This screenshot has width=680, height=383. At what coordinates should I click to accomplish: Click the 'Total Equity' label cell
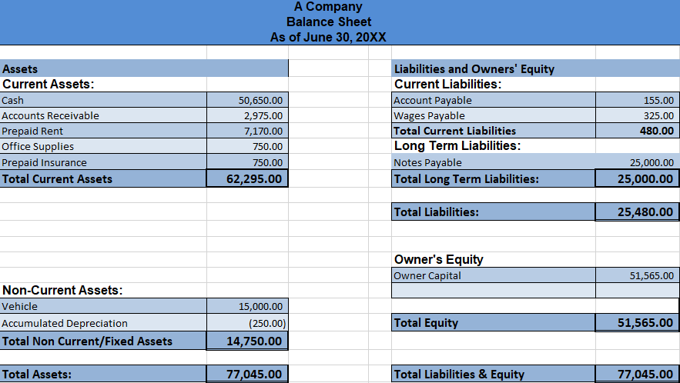[494, 322]
